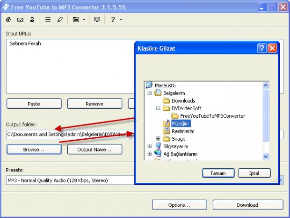This screenshot has width=290, height=218.
Task: Click the Klasöre Gözat help button
Action: tap(262, 48)
